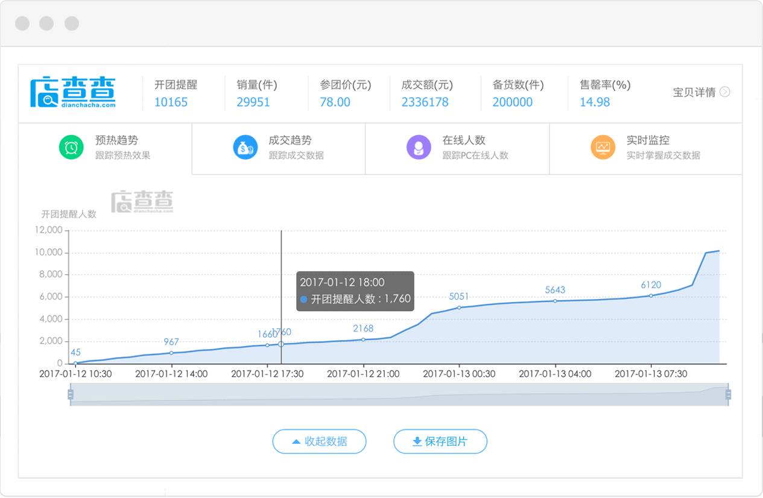Click the arrow icon beside 宝贝详情
Image resolution: width=763 pixels, height=498 pixels.
coord(725,92)
